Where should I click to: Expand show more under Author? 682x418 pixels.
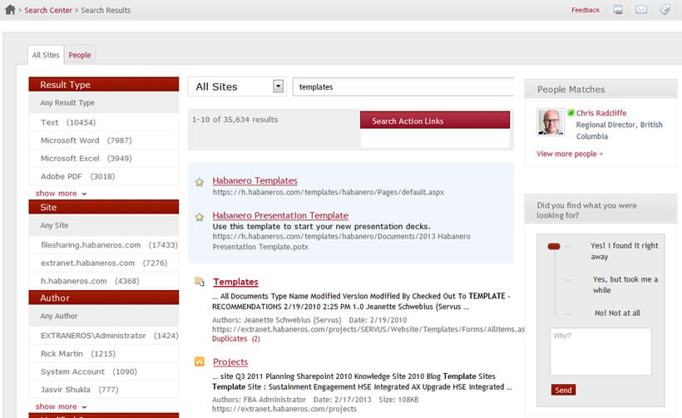coord(61,406)
